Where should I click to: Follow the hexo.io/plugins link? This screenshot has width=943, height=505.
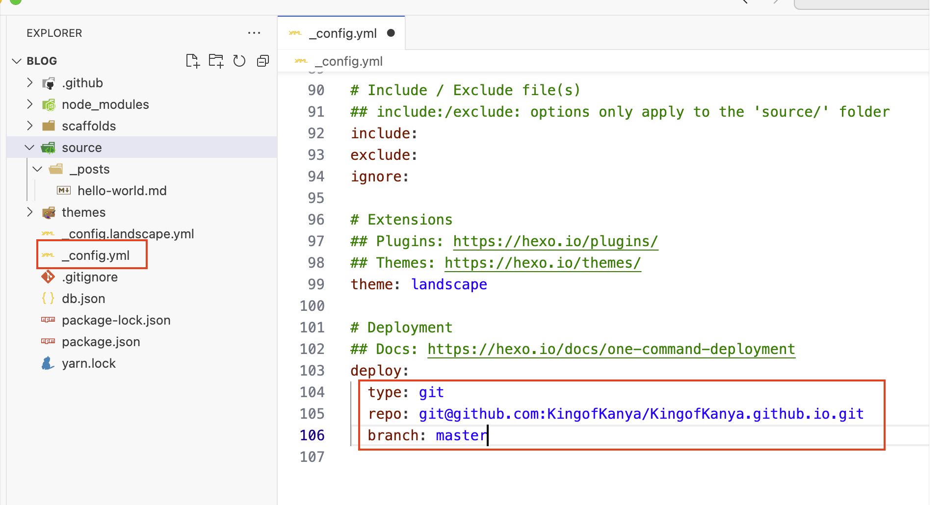(x=555, y=241)
